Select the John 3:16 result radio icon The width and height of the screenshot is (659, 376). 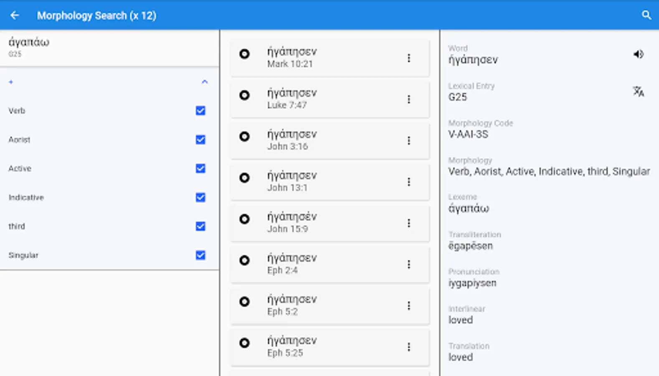tap(244, 137)
